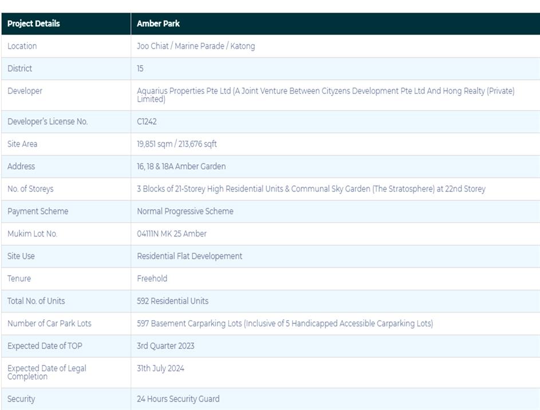The width and height of the screenshot is (540, 410).
Task: Select the 'Residential Flat Developement' cell
Action: point(190,256)
